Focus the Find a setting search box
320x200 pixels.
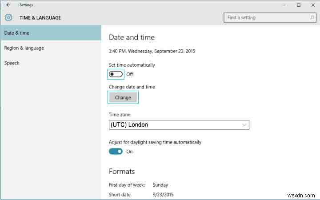[x=270, y=17]
